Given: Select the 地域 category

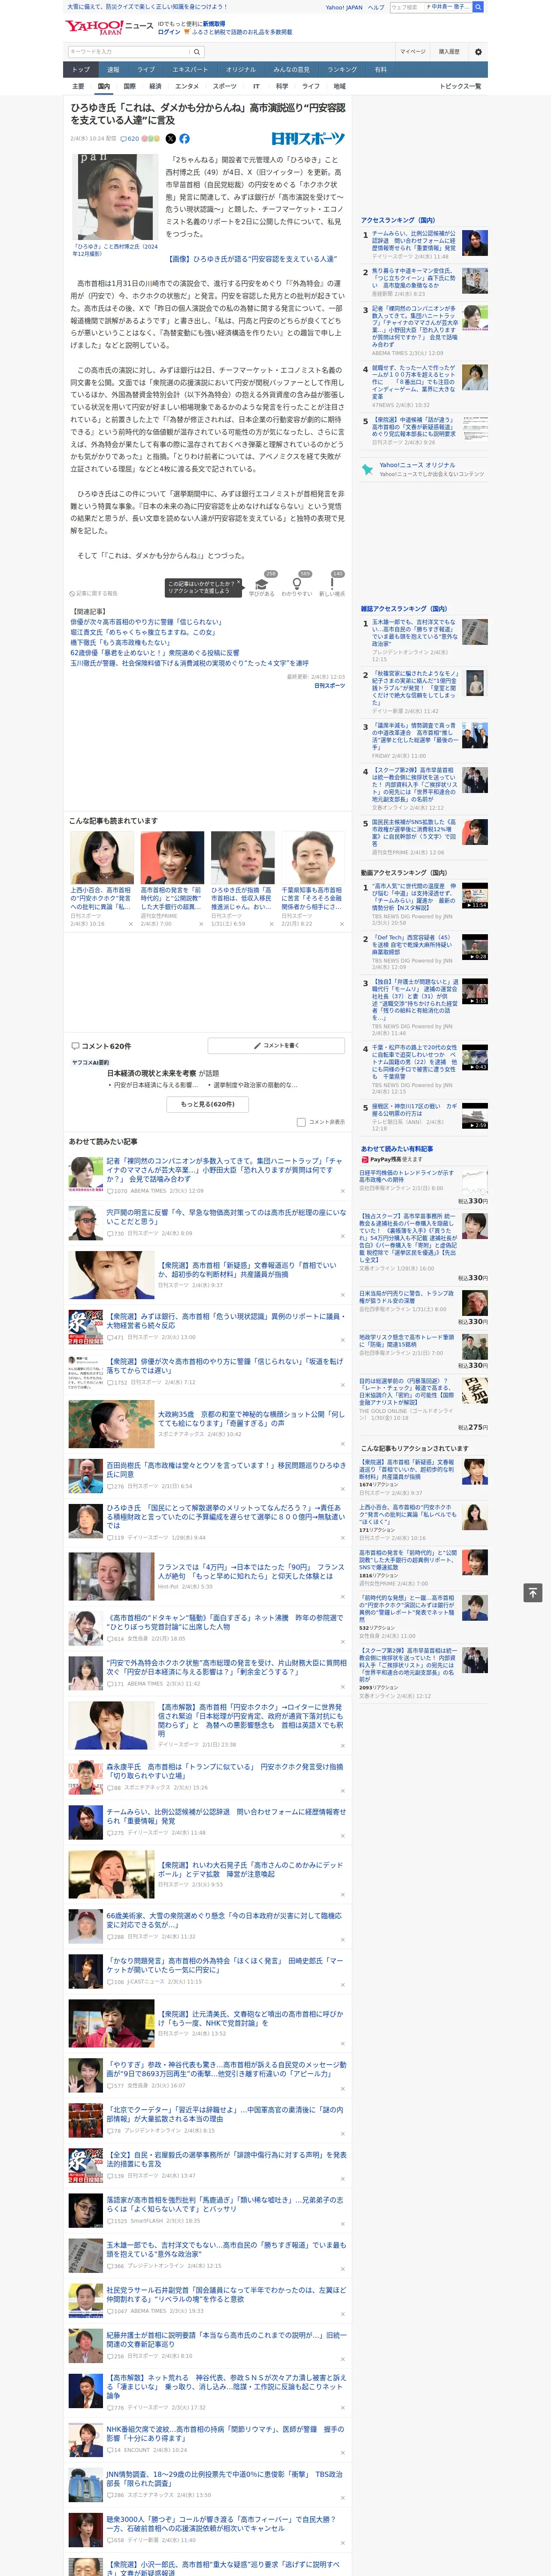Looking at the screenshot, I should click(339, 86).
